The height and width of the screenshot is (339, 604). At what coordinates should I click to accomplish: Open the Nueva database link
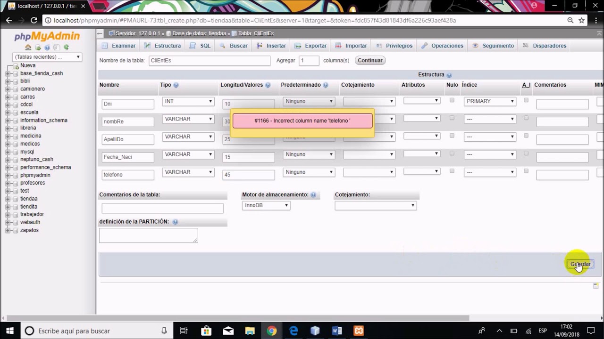coord(28,65)
